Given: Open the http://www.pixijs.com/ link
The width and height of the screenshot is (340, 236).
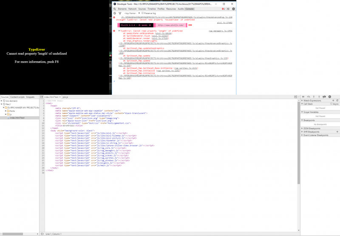Looking at the screenshot, I should coord(171,25).
